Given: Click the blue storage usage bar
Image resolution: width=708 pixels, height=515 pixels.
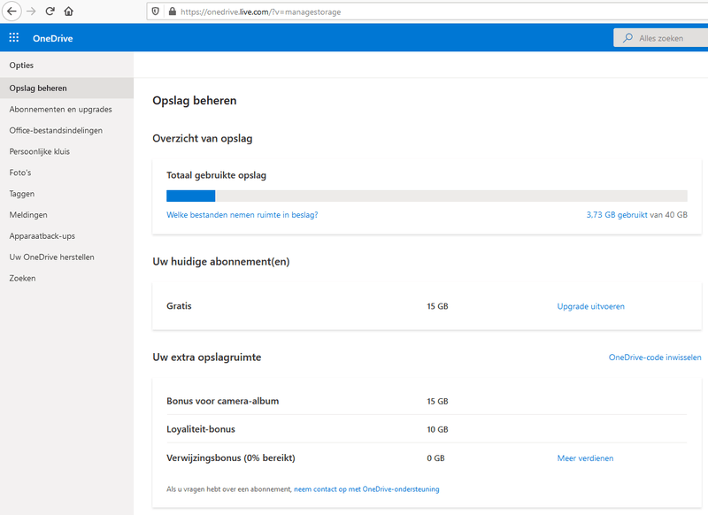Looking at the screenshot, I should (x=190, y=196).
